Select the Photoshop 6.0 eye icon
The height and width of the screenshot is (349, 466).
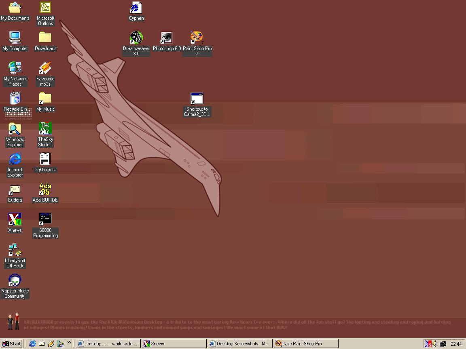(166, 38)
